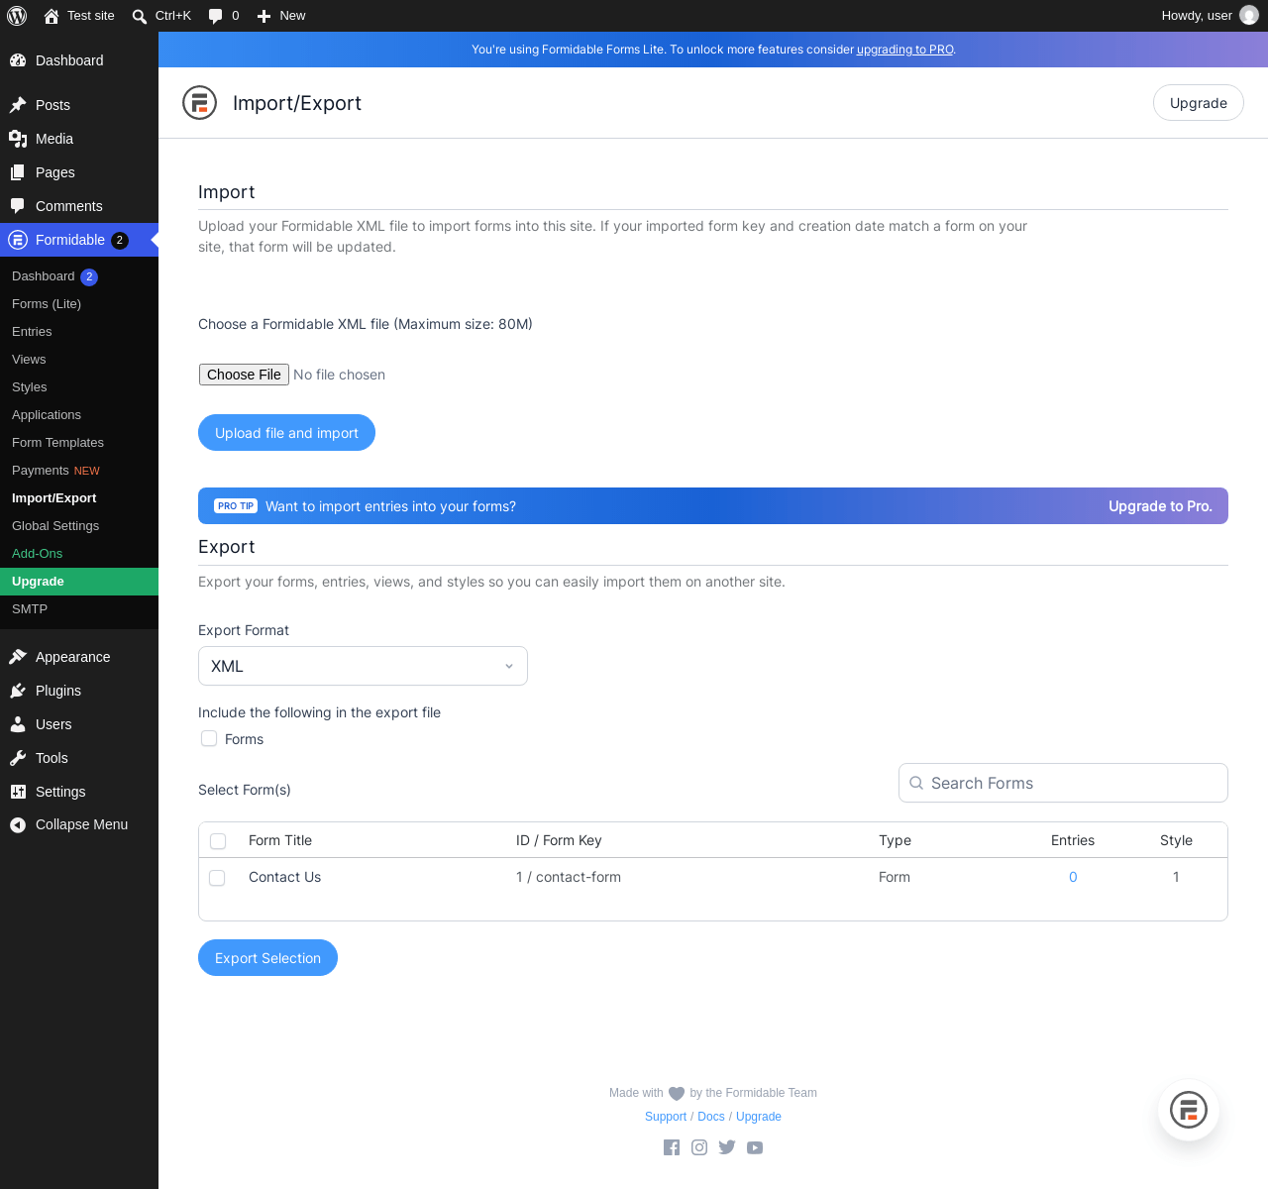The image size is (1268, 1189).
Task: Click the user avatar icon beside Howdy, user
Action: click(x=1249, y=16)
